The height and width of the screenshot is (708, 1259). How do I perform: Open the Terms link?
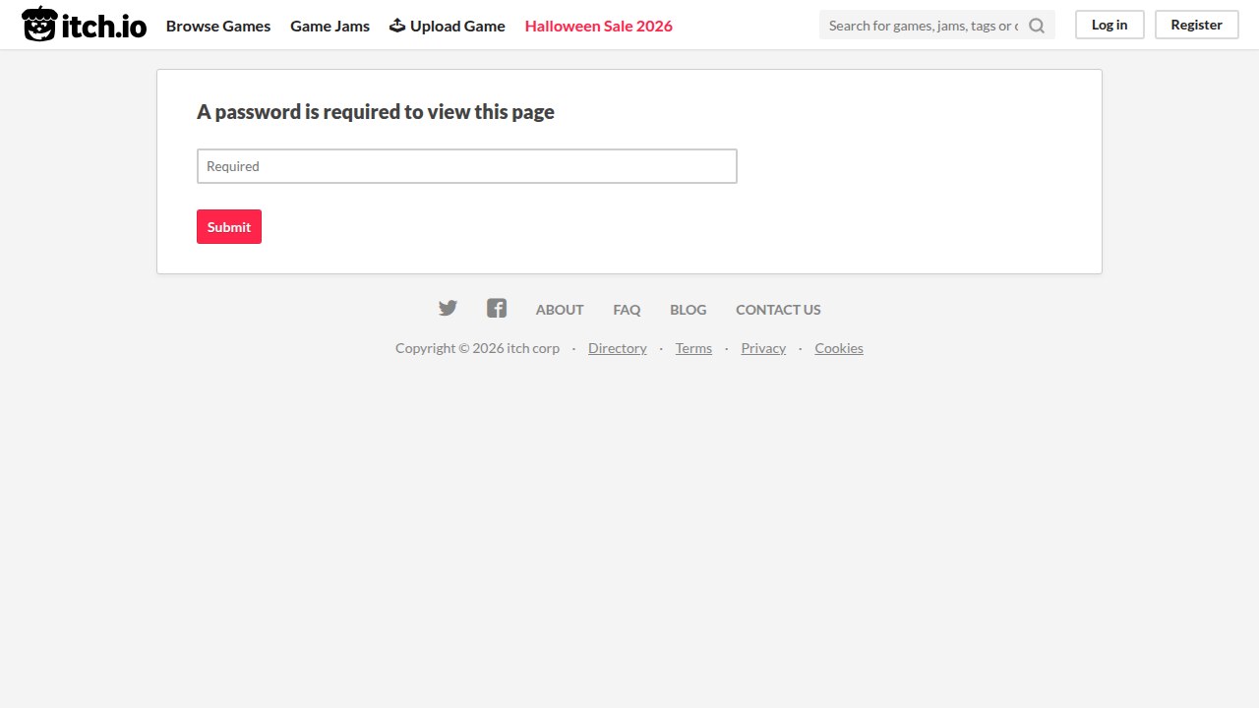pos(693,348)
